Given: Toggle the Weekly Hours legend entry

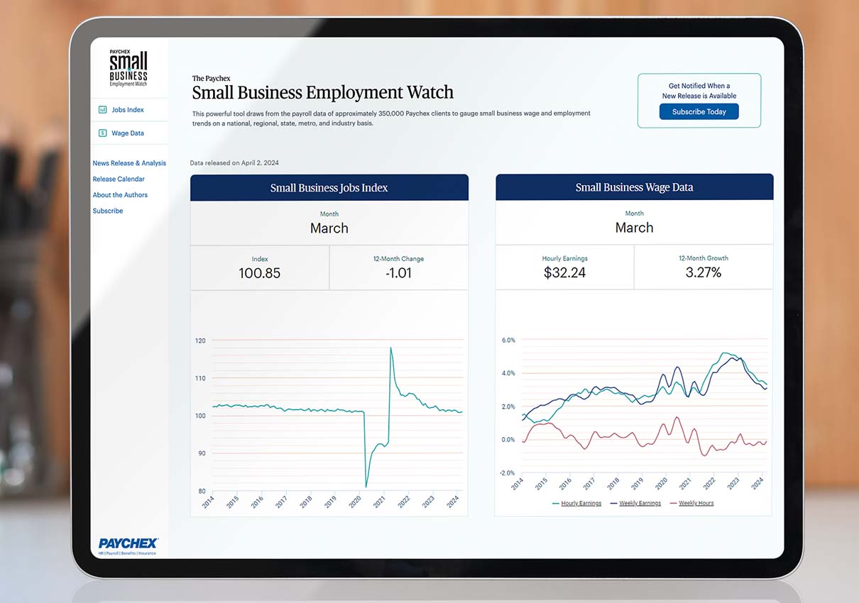Looking at the screenshot, I should pyautogui.click(x=692, y=503).
